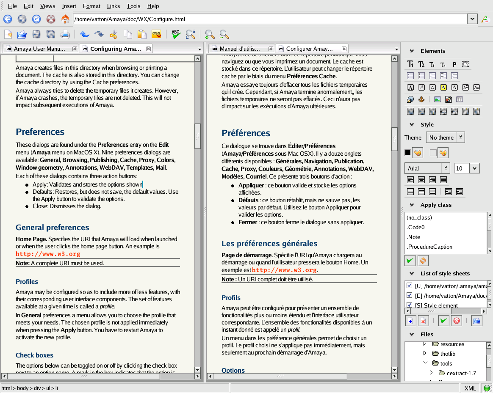Viewport: 493px width, 393px height.
Task: Click the scissors cut icon
Action: click(x=113, y=34)
